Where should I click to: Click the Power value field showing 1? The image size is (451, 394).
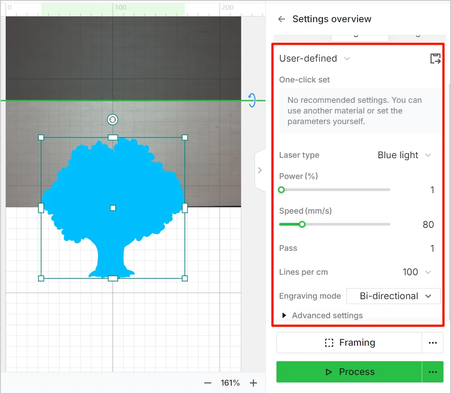(432, 190)
